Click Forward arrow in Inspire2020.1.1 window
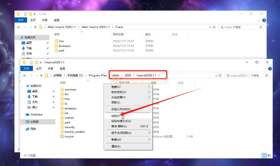280x166 pixels. click(31, 75)
